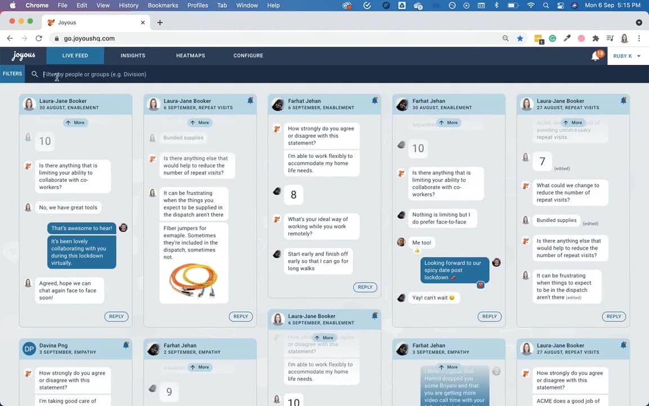This screenshot has width=649, height=406.
Task: Reload the page
Action: click(39, 38)
